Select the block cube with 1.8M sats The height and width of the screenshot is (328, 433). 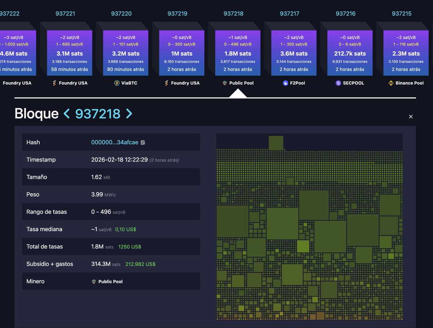238,53
